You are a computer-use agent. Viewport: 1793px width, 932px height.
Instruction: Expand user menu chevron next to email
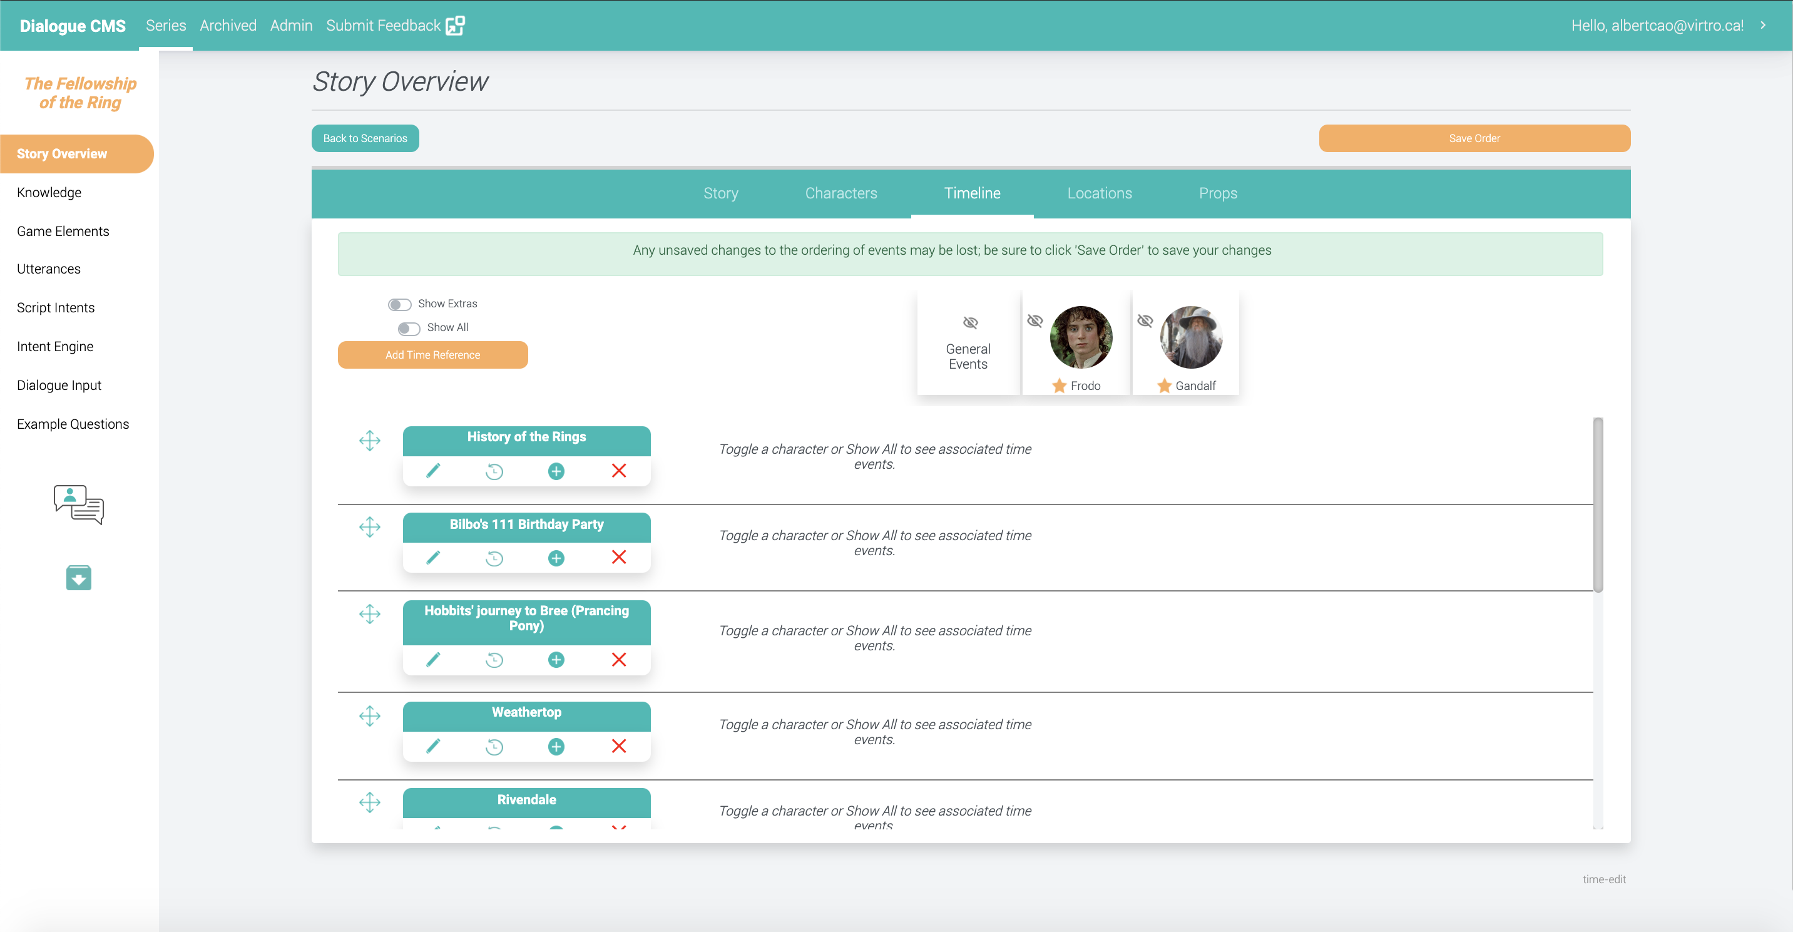[1763, 25]
